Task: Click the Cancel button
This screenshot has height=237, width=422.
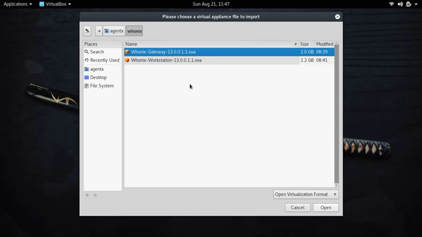Action: [x=298, y=207]
